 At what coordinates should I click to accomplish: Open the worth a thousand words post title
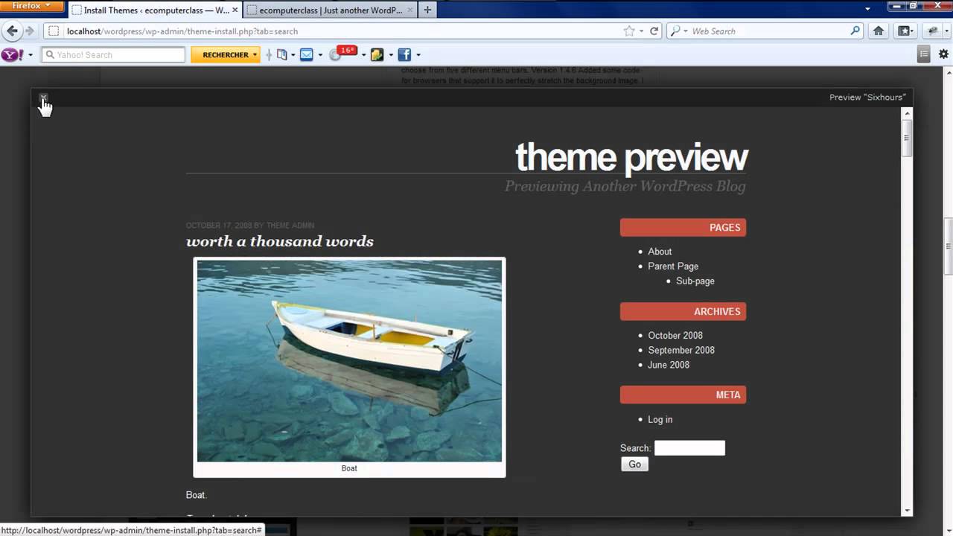coord(280,241)
